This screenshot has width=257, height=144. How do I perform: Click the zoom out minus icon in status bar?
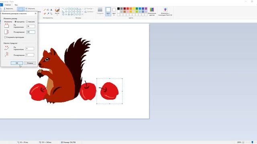243,142
